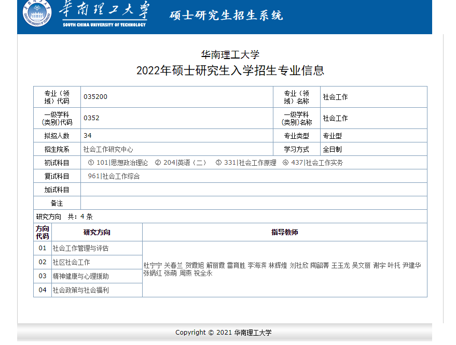
Task: Select direction 社会政策与社会福利
Action: coord(80,290)
